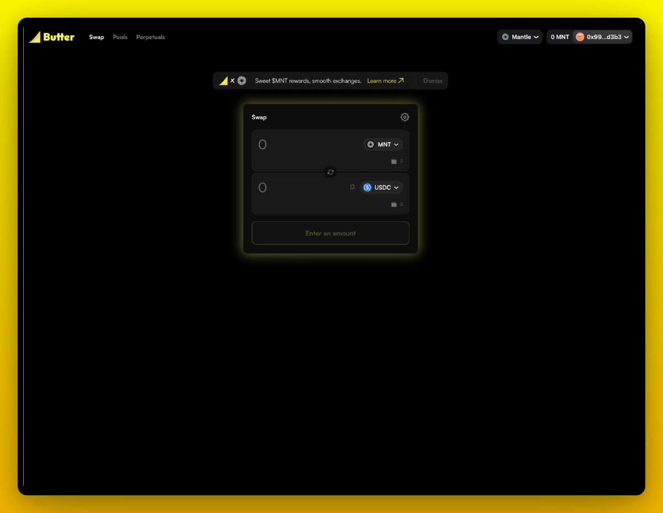
Task: Open the USDC token selector
Action: (x=381, y=187)
